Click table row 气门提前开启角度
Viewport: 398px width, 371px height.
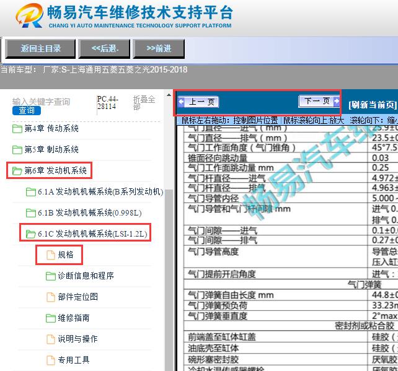(x=291, y=274)
